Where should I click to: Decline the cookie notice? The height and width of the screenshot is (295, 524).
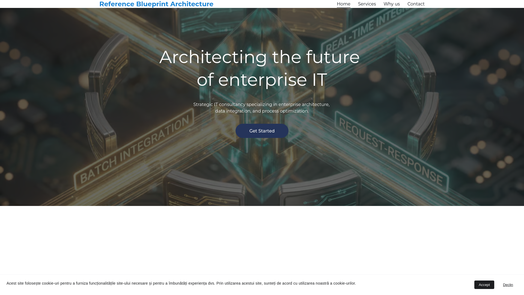508,285
